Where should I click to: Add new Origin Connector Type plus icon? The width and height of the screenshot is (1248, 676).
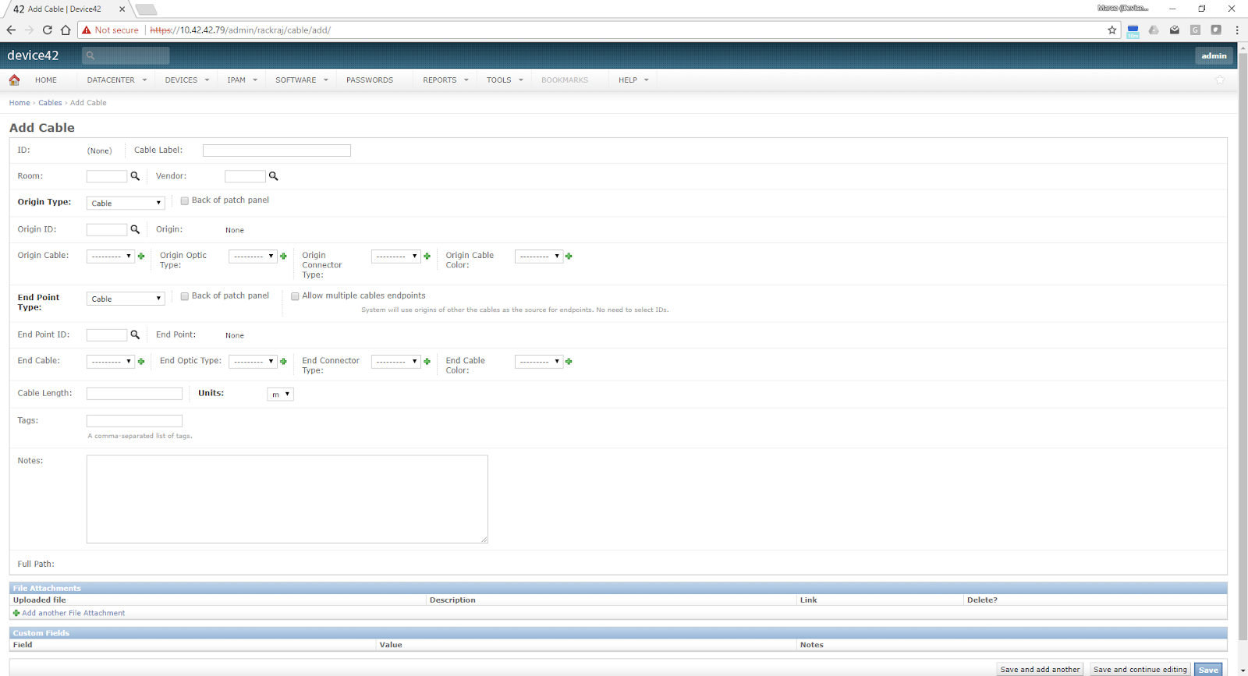pyautogui.click(x=427, y=256)
